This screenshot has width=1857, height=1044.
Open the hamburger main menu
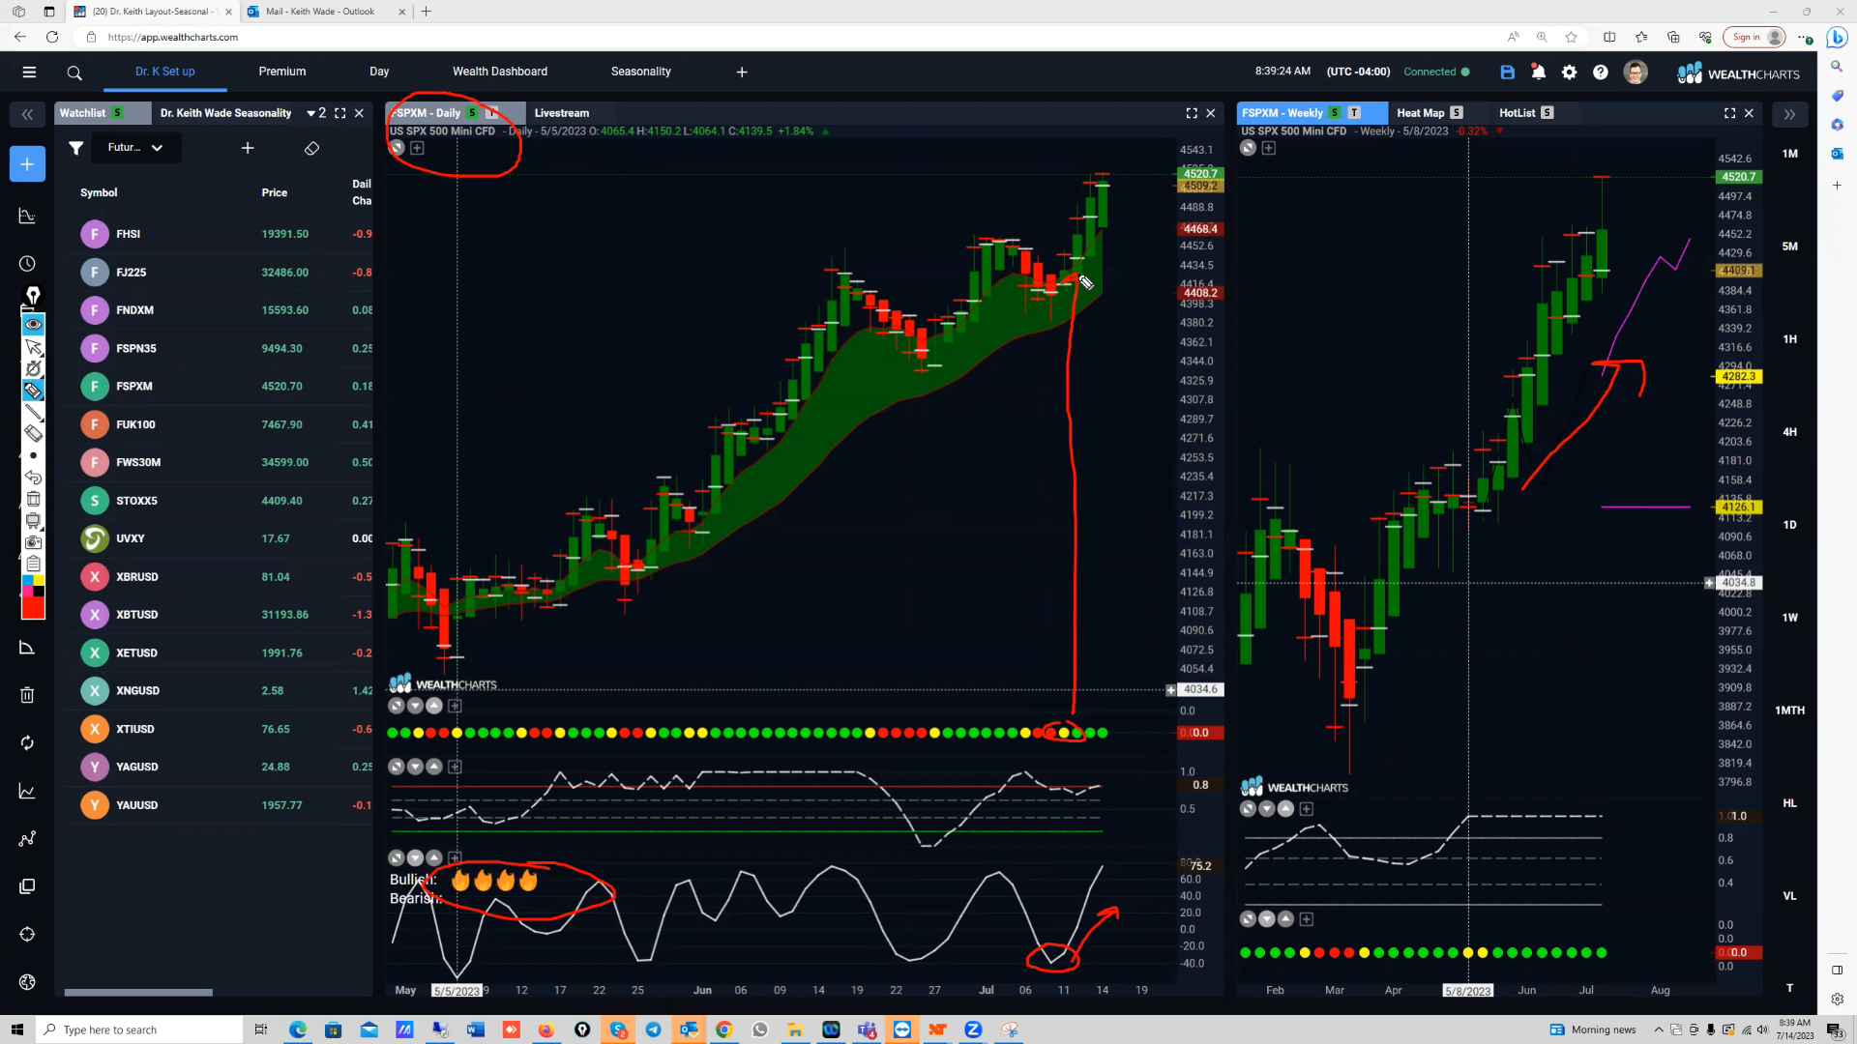click(29, 72)
